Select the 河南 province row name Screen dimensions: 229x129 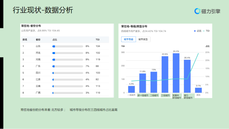(38, 60)
